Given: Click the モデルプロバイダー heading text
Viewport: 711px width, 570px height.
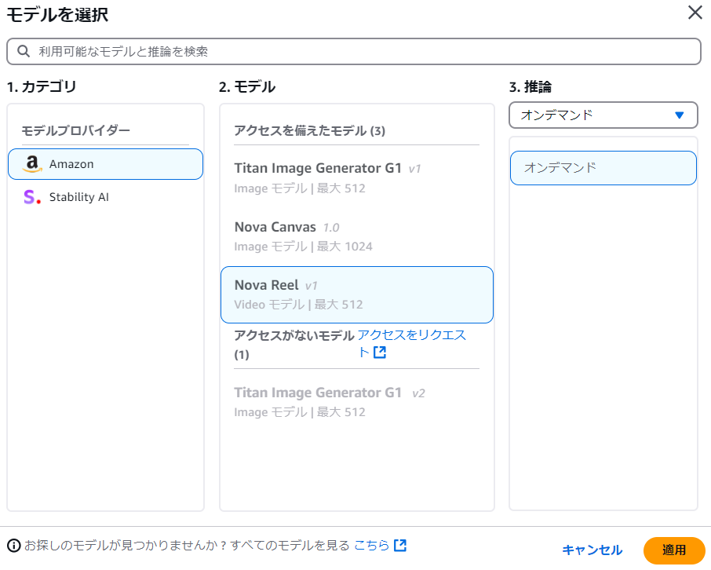Looking at the screenshot, I should pyautogui.click(x=75, y=130).
